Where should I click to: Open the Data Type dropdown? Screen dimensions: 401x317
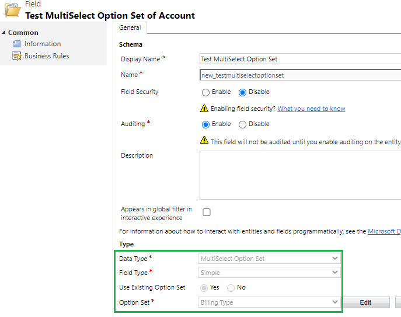click(269, 259)
